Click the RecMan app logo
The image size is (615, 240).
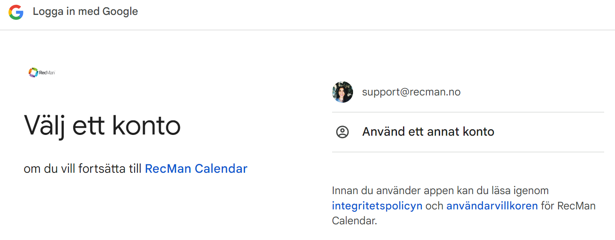pos(42,72)
